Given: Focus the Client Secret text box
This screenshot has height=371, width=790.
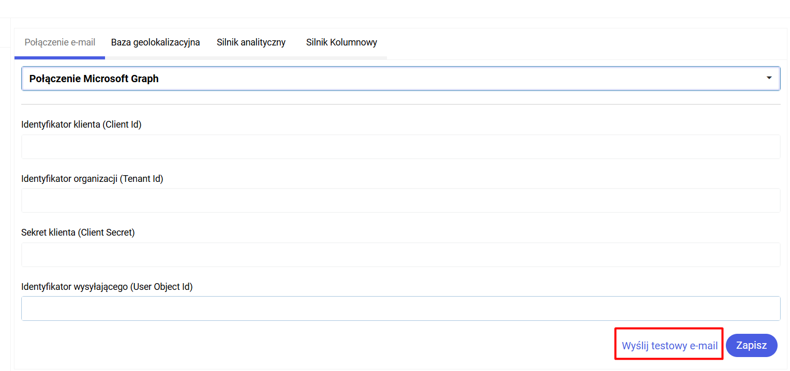Looking at the screenshot, I should pyautogui.click(x=400, y=255).
